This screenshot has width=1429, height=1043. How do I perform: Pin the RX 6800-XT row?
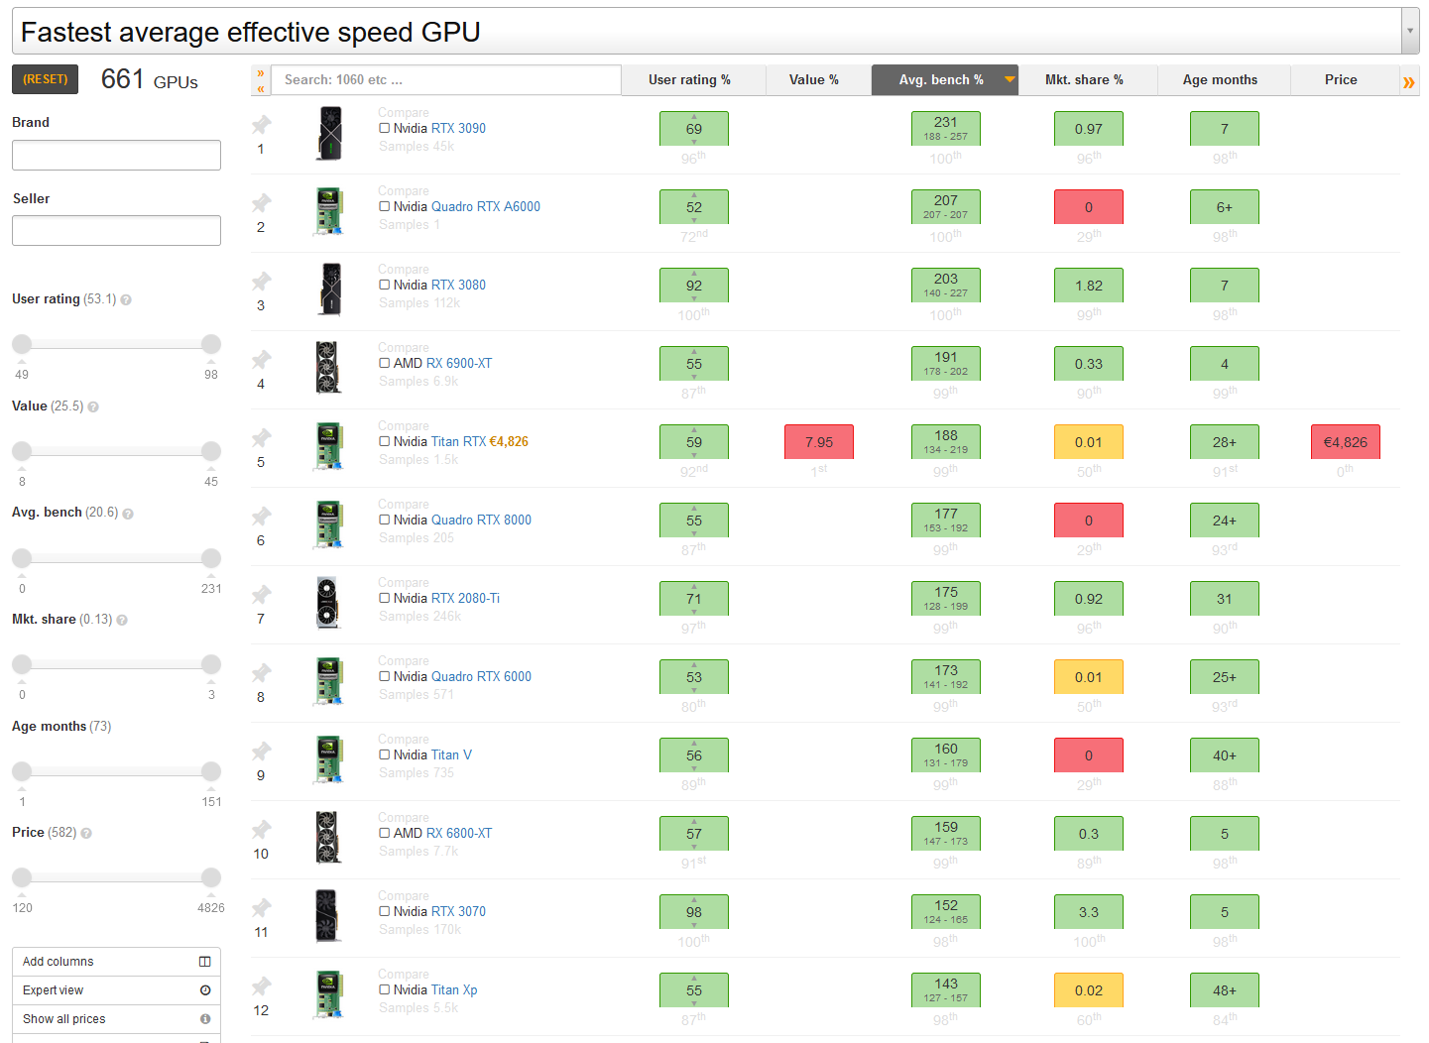click(261, 829)
